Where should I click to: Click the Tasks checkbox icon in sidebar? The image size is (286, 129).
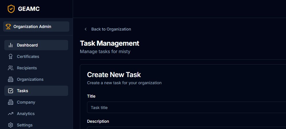[11, 91]
